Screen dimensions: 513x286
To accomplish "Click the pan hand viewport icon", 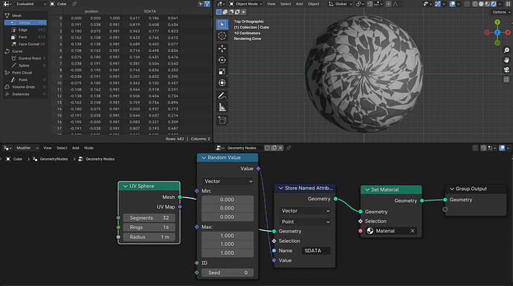I will [506, 60].
